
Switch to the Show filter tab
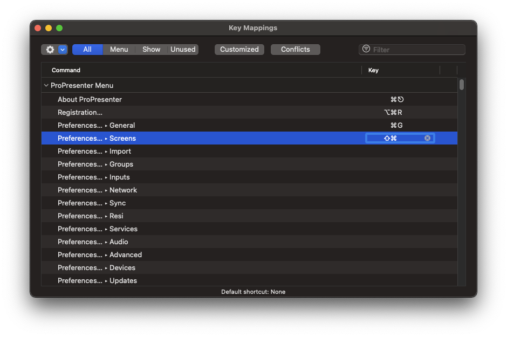click(152, 50)
